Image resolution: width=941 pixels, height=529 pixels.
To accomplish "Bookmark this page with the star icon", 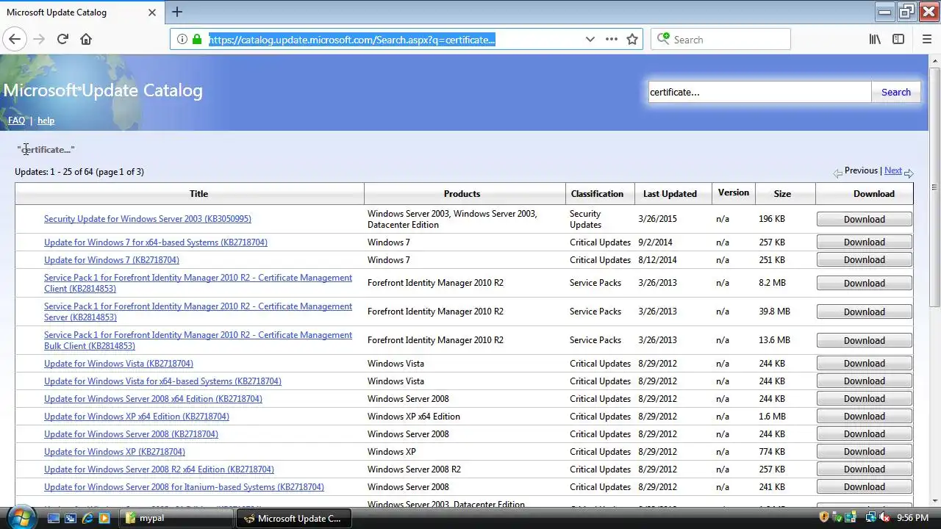I will coord(632,40).
